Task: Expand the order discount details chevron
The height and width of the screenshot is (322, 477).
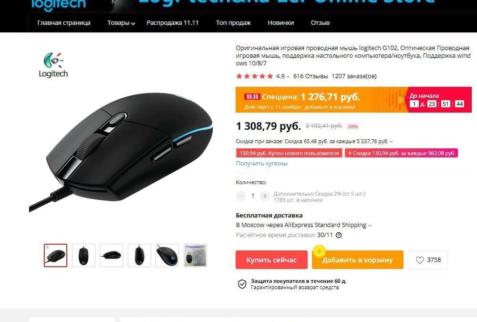Action: coord(392,142)
